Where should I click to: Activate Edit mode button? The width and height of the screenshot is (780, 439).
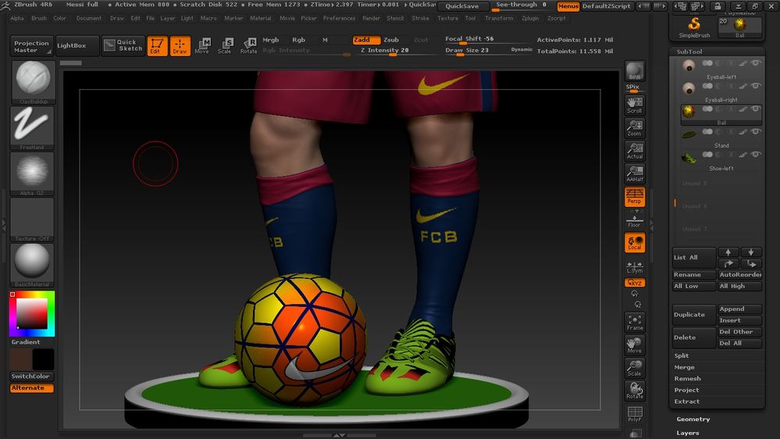(157, 46)
